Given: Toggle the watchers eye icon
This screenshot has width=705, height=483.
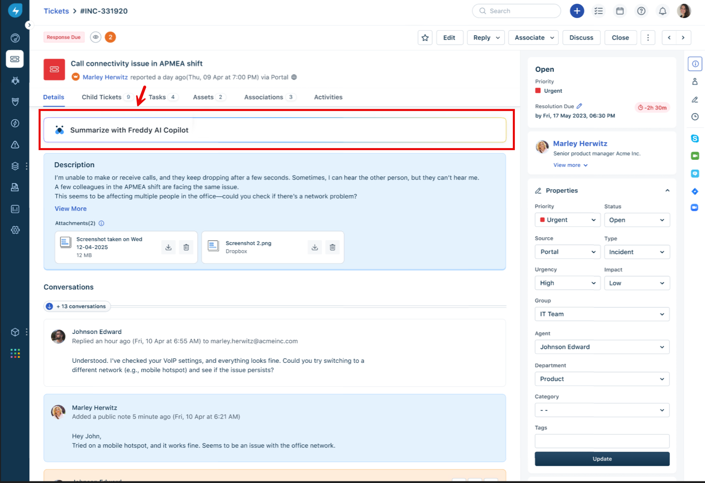Looking at the screenshot, I should 96,37.
